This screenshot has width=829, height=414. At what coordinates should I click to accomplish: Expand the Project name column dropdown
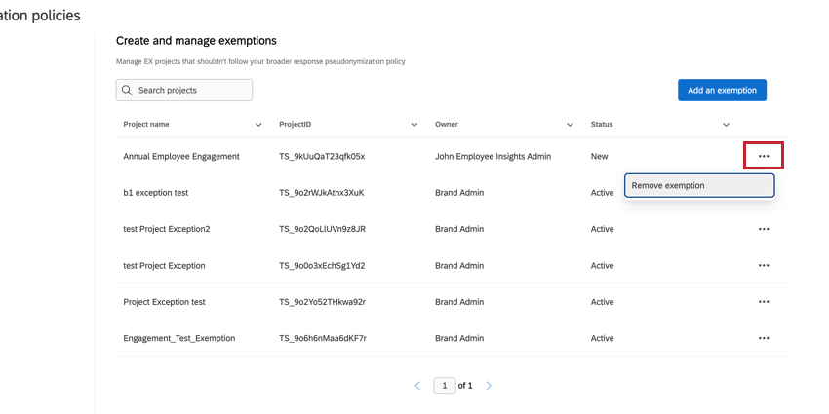tap(258, 125)
